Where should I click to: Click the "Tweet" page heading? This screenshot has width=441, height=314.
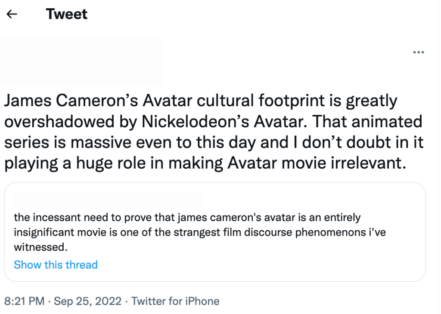67,14
